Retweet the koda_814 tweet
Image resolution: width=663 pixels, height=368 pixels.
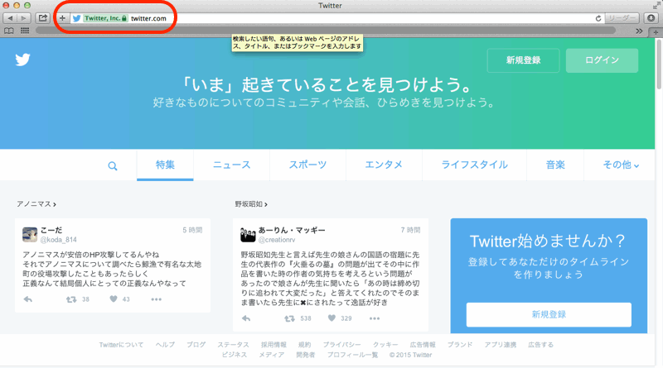(x=71, y=299)
